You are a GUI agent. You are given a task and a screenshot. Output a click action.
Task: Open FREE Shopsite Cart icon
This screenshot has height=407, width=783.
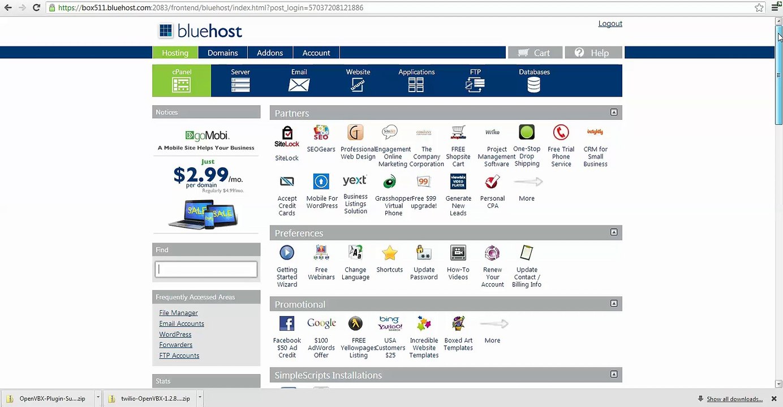tap(458, 133)
